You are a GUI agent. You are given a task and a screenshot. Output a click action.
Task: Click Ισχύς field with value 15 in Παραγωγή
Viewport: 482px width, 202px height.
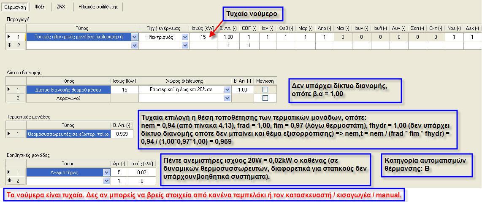pyautogui.click(x=203, y=37)
